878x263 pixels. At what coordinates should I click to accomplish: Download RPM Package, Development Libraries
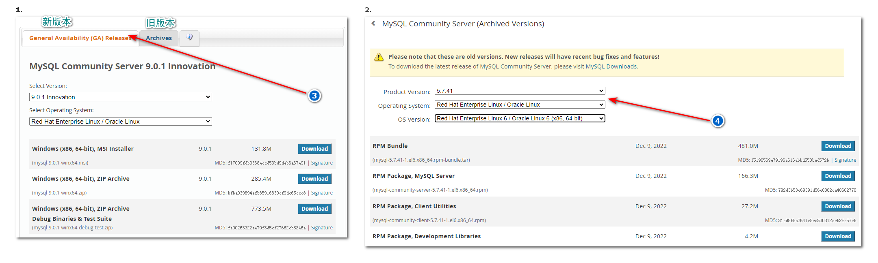pos(838,236)
